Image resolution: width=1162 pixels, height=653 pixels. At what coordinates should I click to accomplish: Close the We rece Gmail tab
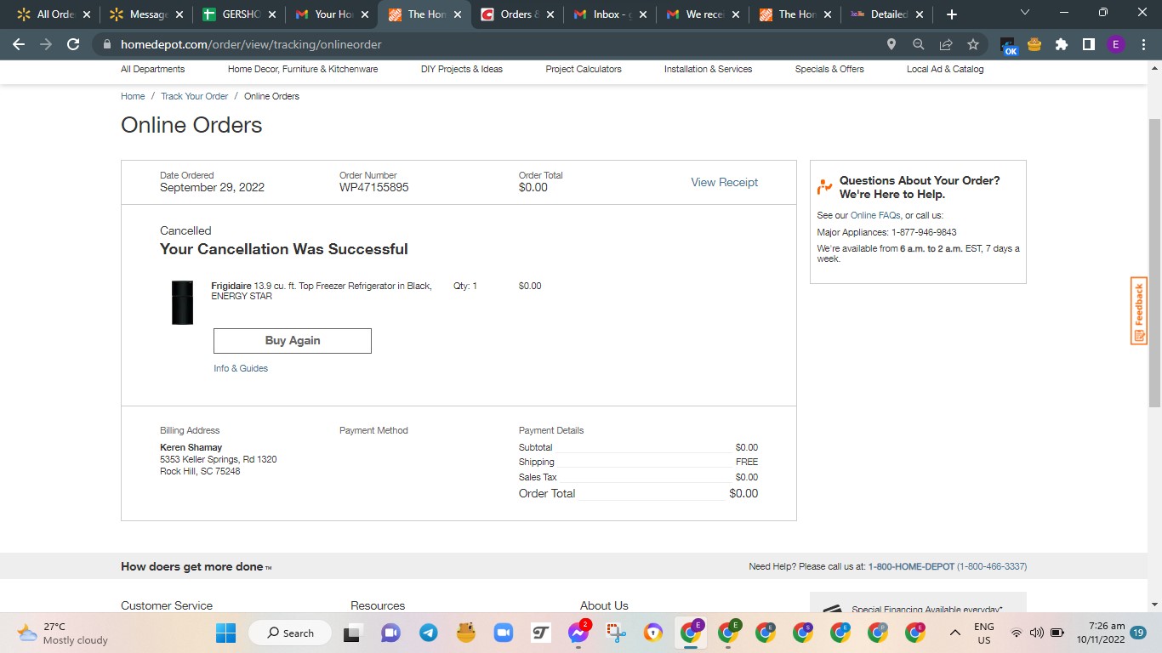coord(734,14)
